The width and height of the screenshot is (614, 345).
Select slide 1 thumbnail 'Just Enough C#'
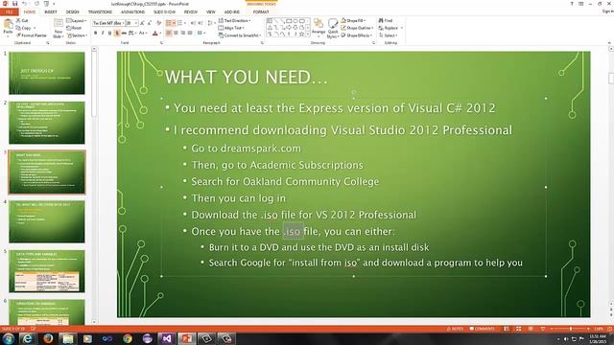coord(47,73)
